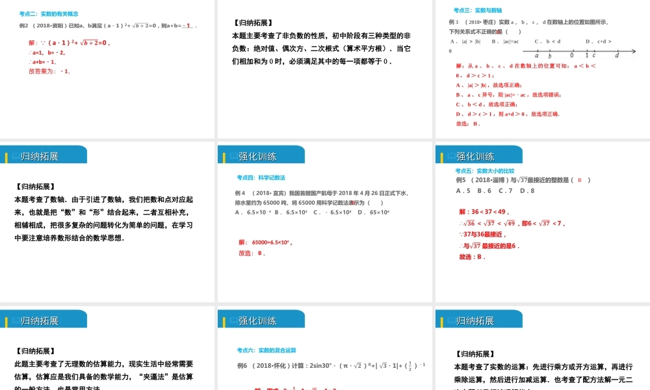The image size is (650, 390).
Task: Click option A. |a|>|b| in 例3
Action: (465, 42)
